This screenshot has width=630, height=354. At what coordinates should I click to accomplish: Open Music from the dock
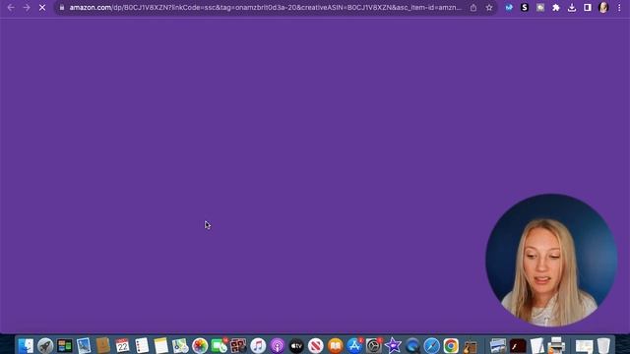258,345
